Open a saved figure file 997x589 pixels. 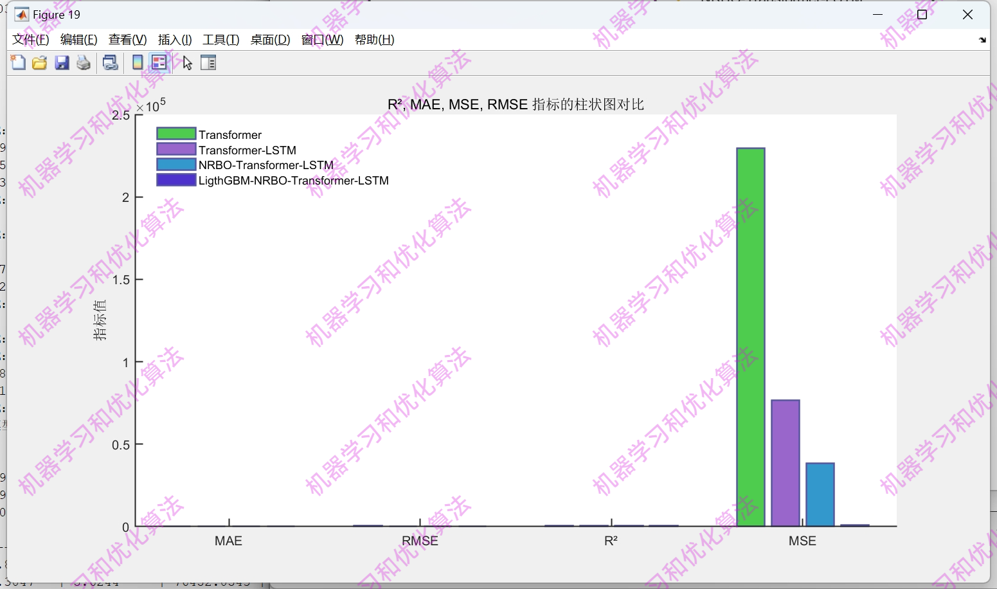pos(39,62)
